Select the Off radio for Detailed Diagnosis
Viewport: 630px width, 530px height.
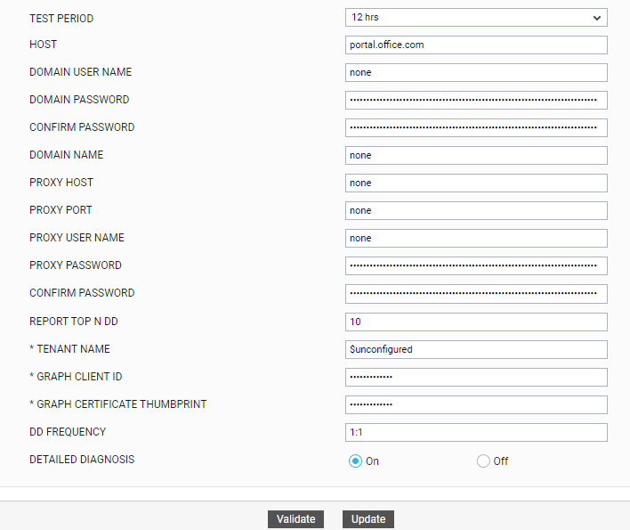point(483,461)
